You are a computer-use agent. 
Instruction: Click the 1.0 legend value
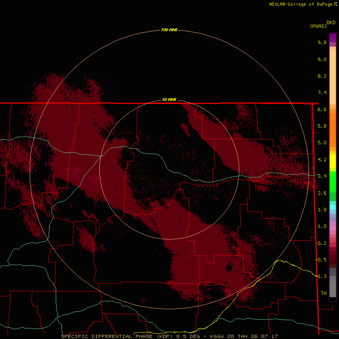tap(322, 226)
